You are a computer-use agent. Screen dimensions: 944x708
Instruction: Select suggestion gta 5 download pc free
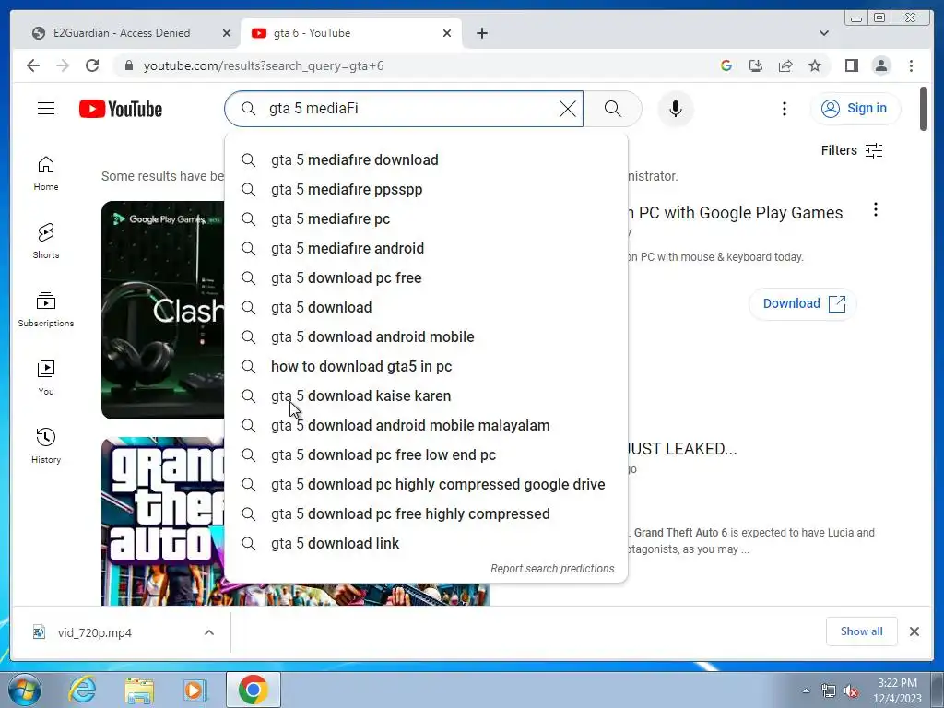426,277
